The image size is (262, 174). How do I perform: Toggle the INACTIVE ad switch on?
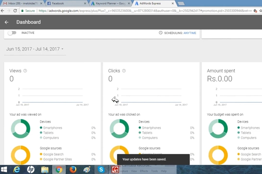pos(12,33)
